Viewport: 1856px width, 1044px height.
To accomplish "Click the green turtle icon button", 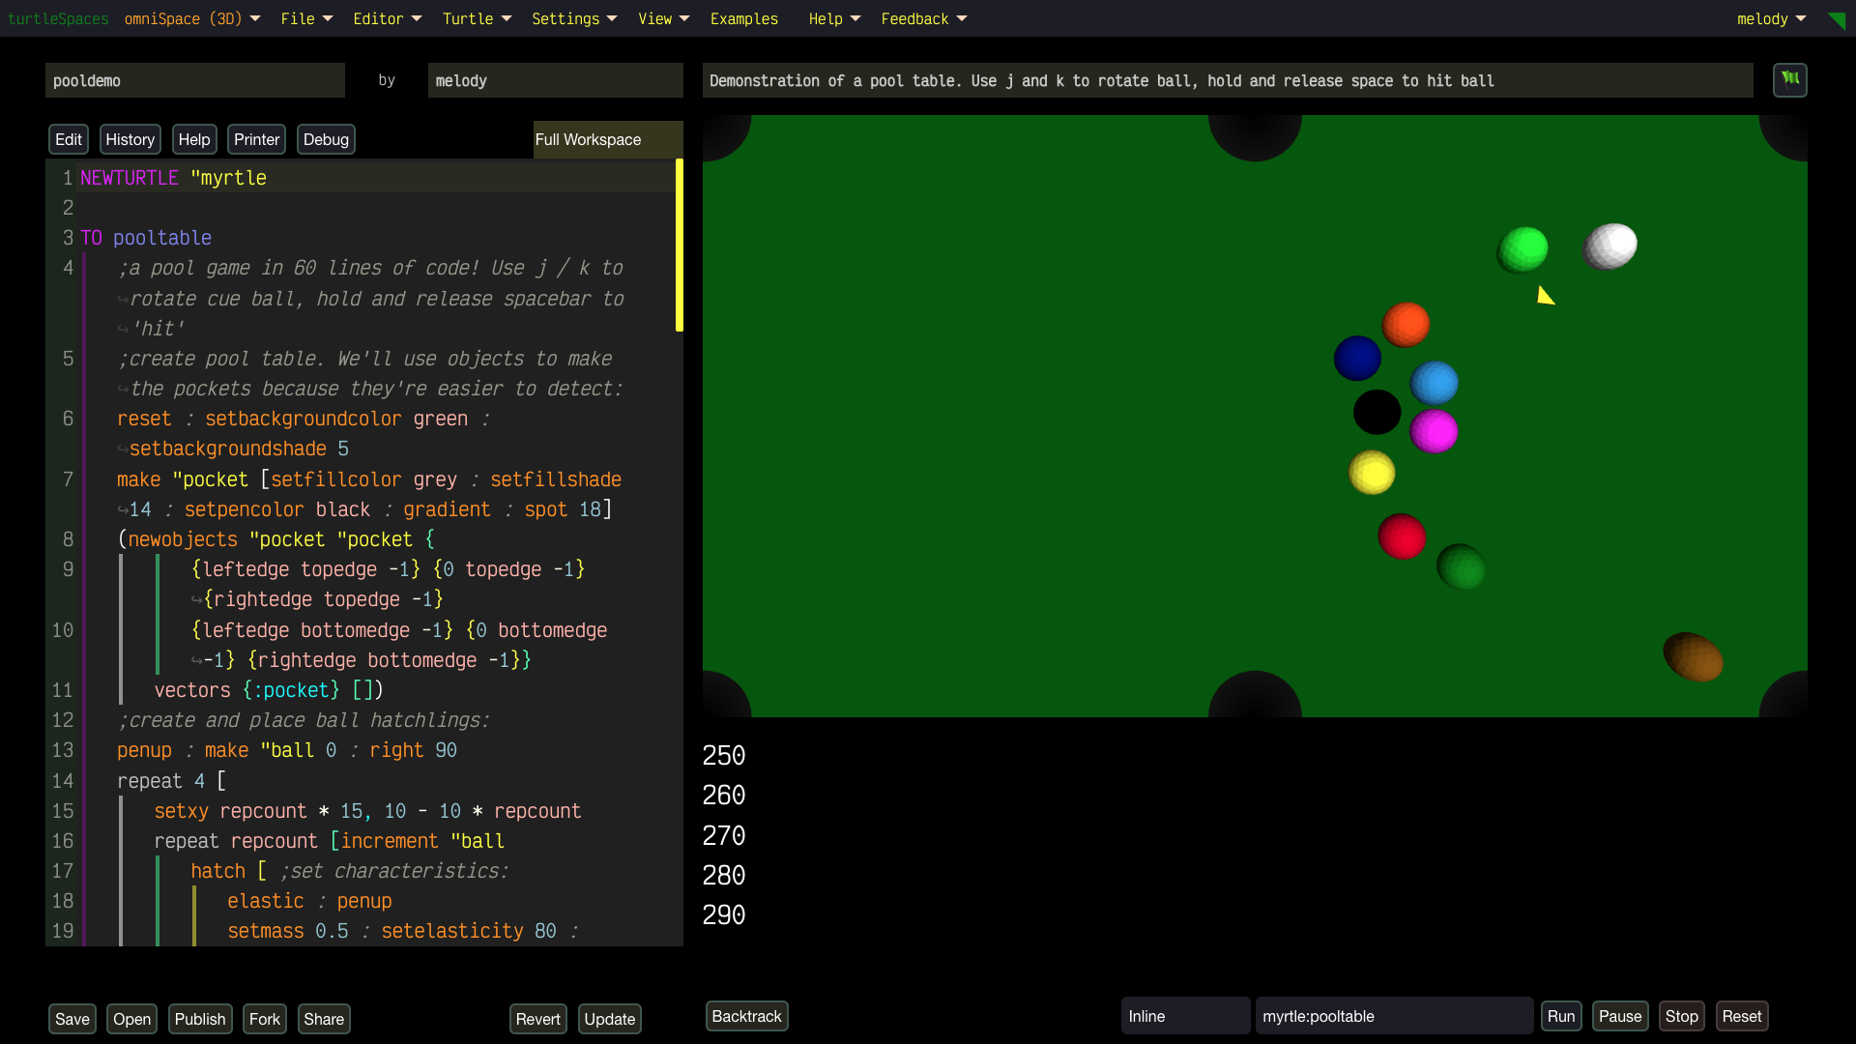I will tap(1789, 79).
